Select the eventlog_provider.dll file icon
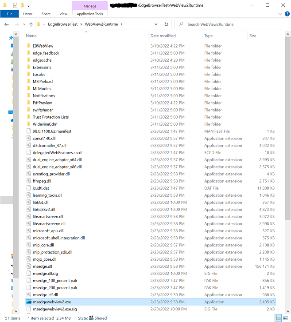Image resolution: width=291 pixels, height=322 pixels. click(x=29, y=174)
